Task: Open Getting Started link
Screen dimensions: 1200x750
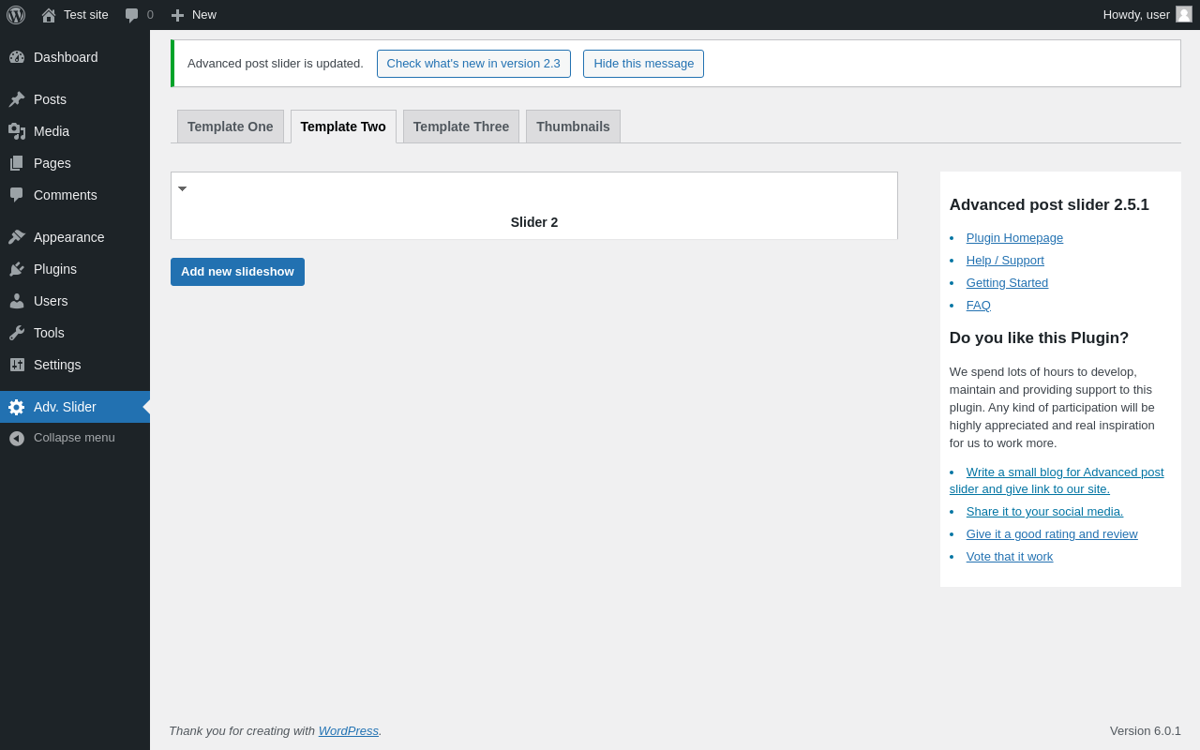Action: (x=1007, y=283)
